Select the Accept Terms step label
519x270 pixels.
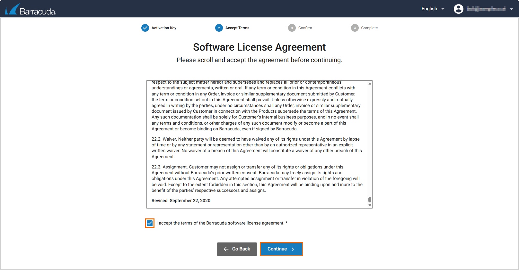(x=237, y=28)
